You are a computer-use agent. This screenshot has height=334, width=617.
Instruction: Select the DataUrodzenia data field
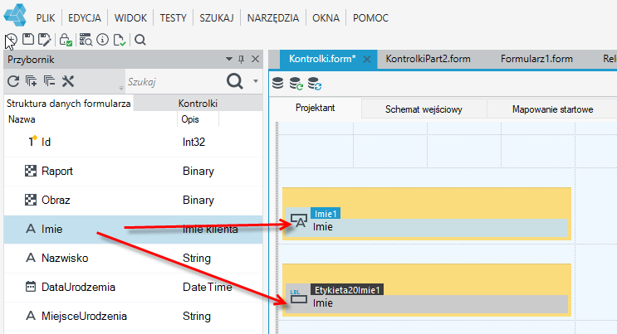point(133,288)
